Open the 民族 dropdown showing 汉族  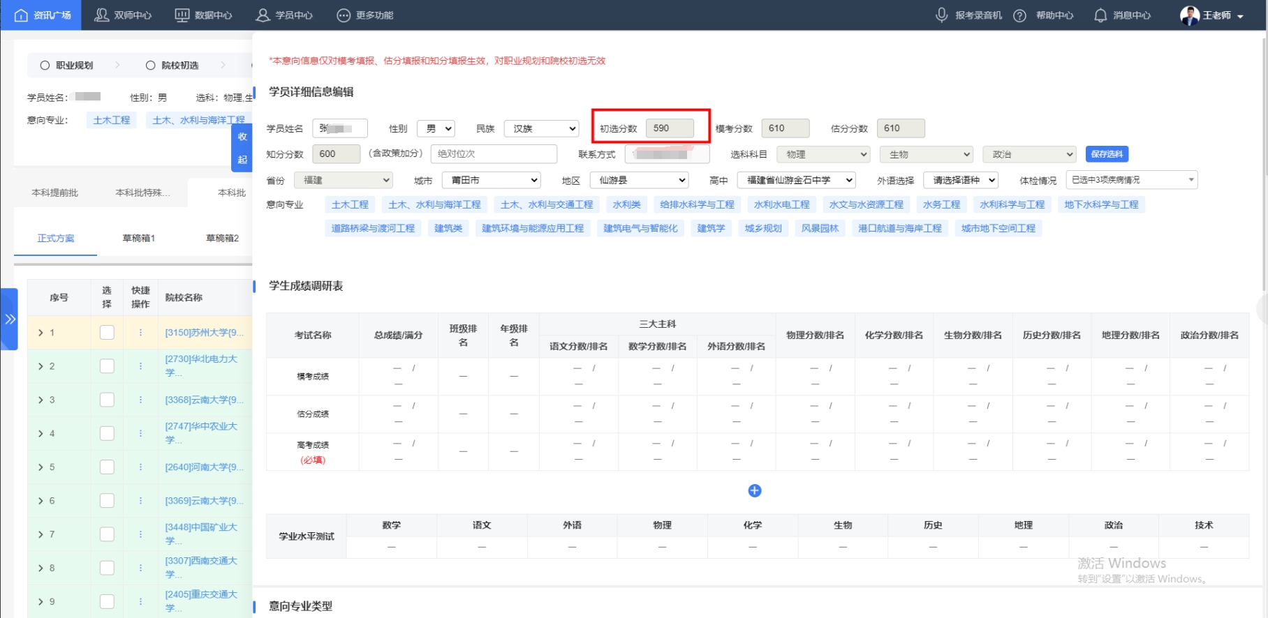click(x=541, y=128)
